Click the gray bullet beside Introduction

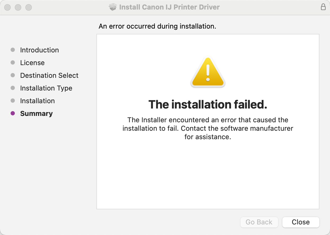click(x=13, y=50)
